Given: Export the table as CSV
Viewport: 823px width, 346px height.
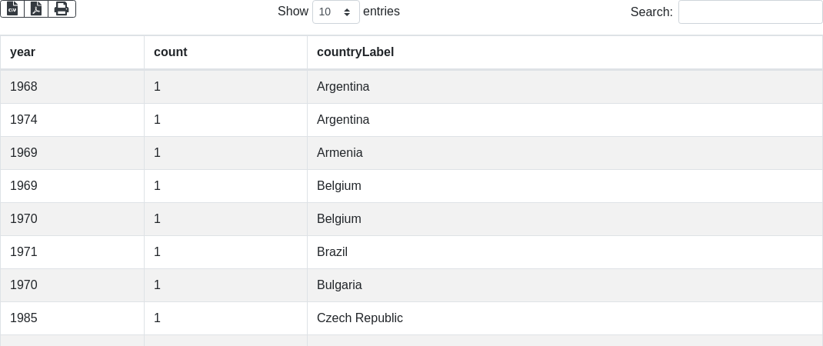Looking at the screenshot, I should [x=12, y=8].
